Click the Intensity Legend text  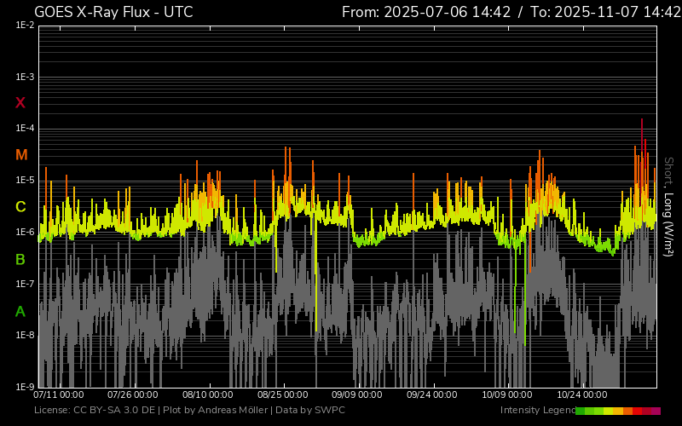536,411
